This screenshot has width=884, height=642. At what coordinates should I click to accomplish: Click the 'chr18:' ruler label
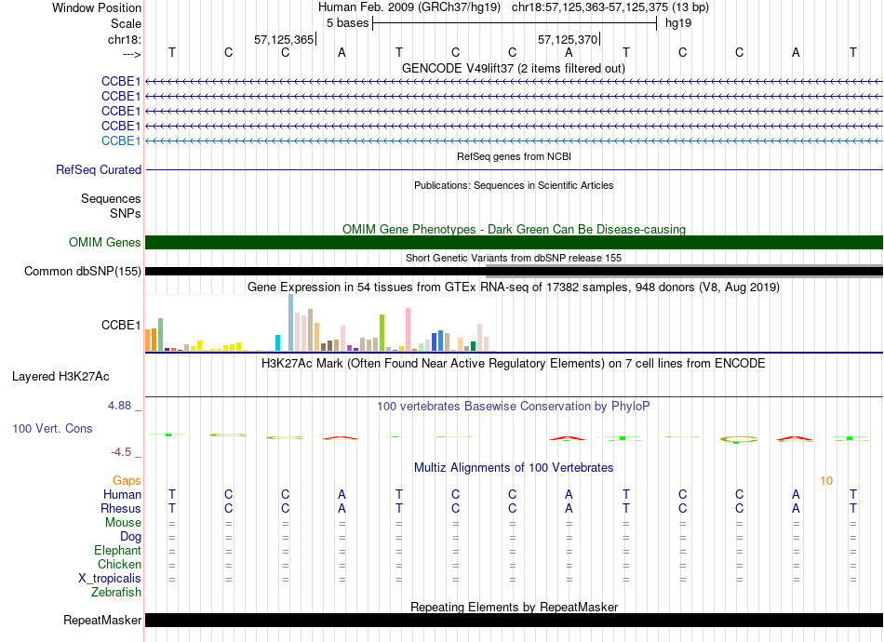124,39
